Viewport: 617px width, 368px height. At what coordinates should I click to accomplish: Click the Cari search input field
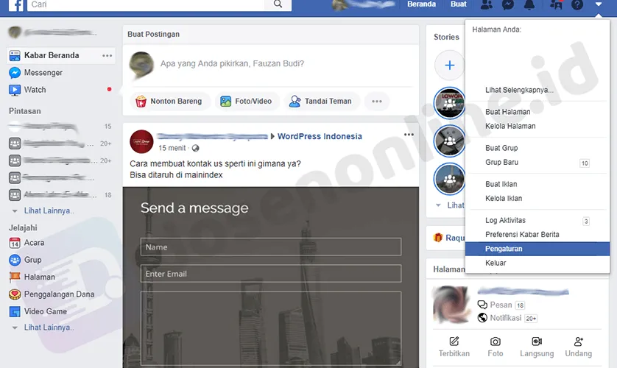point(147,4)
